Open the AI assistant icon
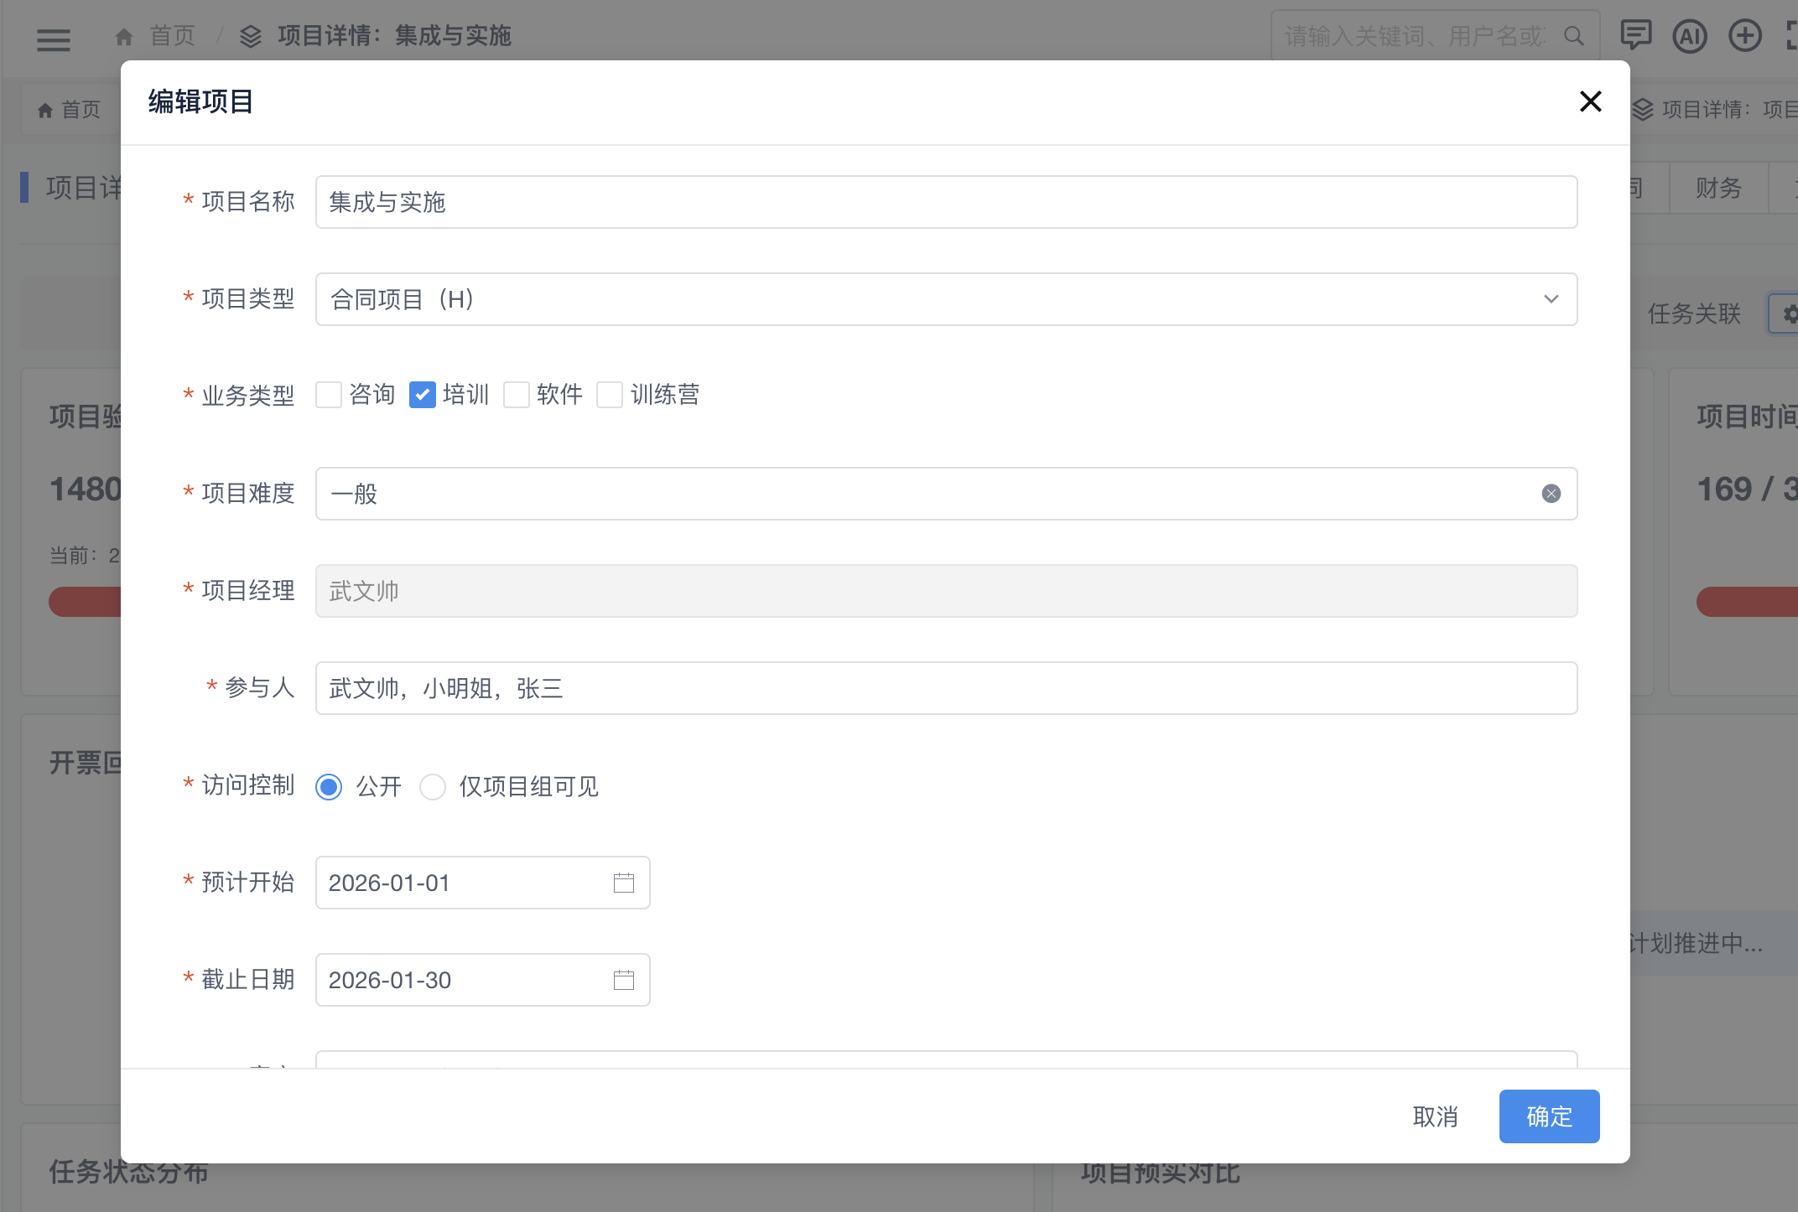This screenshot has height=1212, width=1798. [1690, 36]
